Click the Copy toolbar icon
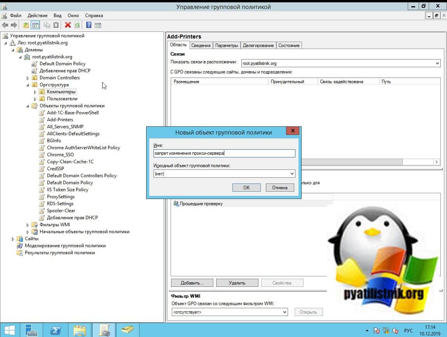This screenshot has height=337, width=447. (47, 25)
